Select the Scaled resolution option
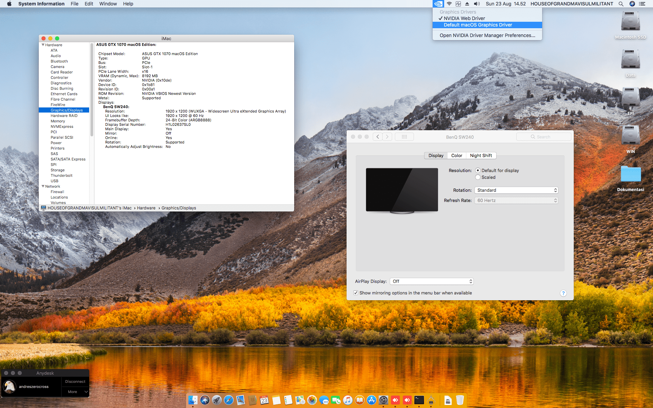Viewport: 653px width, 408px height. click(478, 177)
